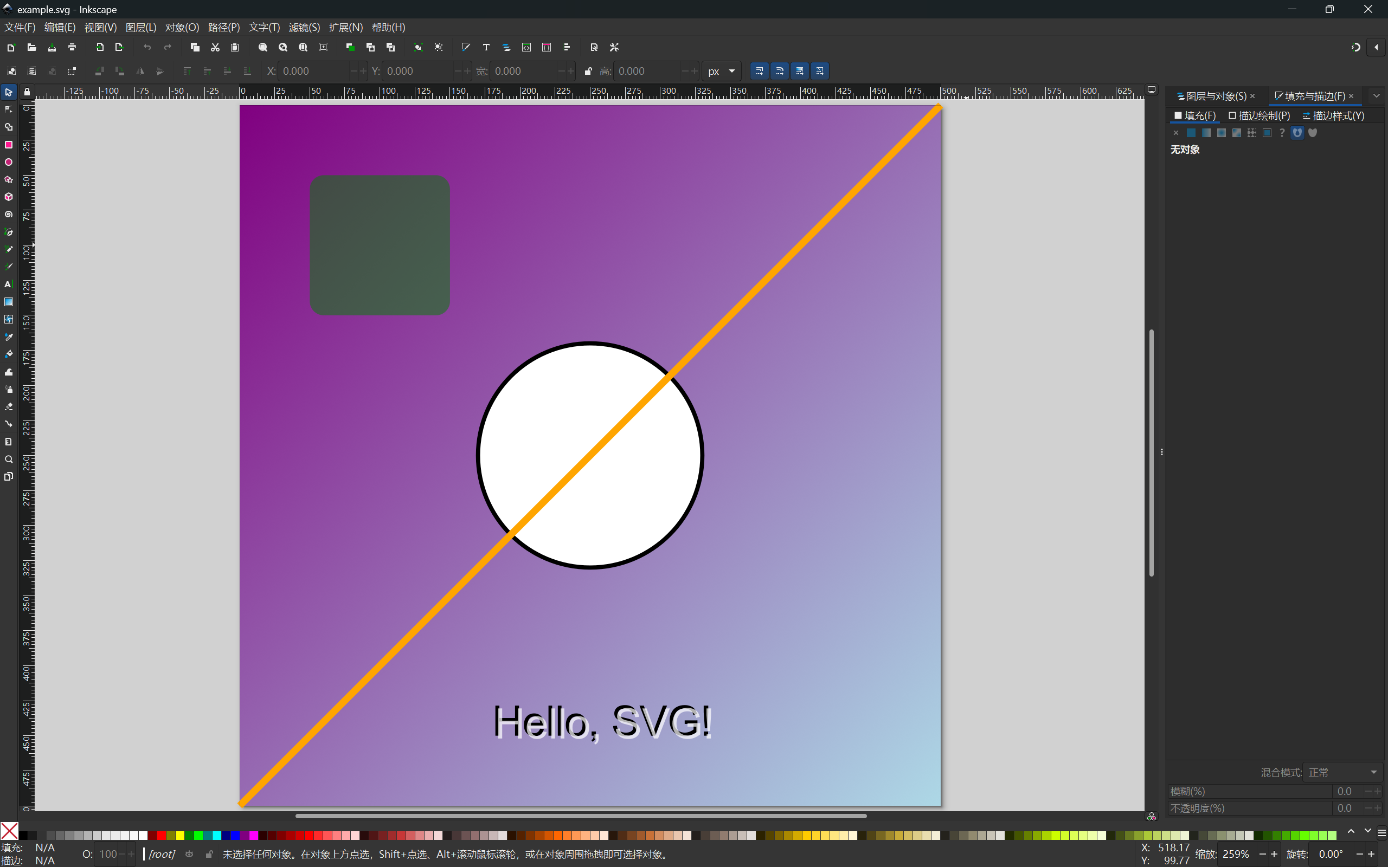Open the XML editor icon
This screenshot has height=867, width=1388.
(x=526, y=48)
